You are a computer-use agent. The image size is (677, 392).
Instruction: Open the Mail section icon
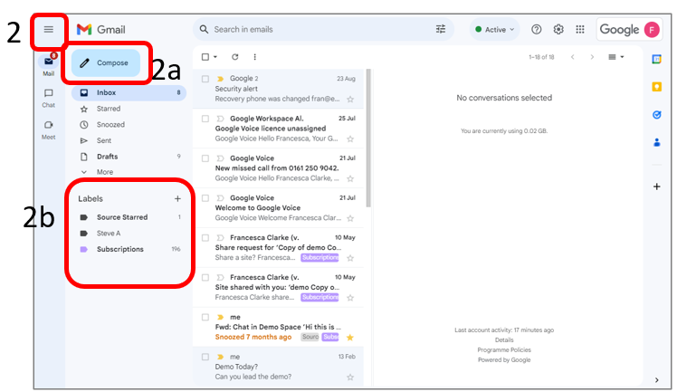(x=48, y=62)
